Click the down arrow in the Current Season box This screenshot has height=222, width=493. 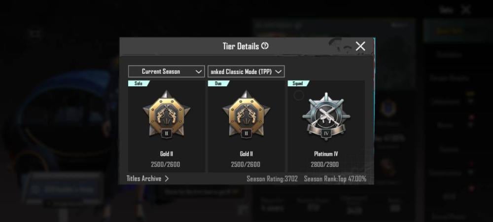point(198,72)
